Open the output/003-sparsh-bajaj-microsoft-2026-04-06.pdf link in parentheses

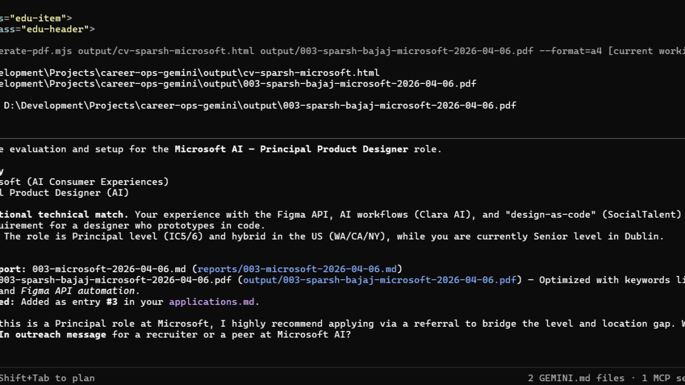tap(380, 280)
